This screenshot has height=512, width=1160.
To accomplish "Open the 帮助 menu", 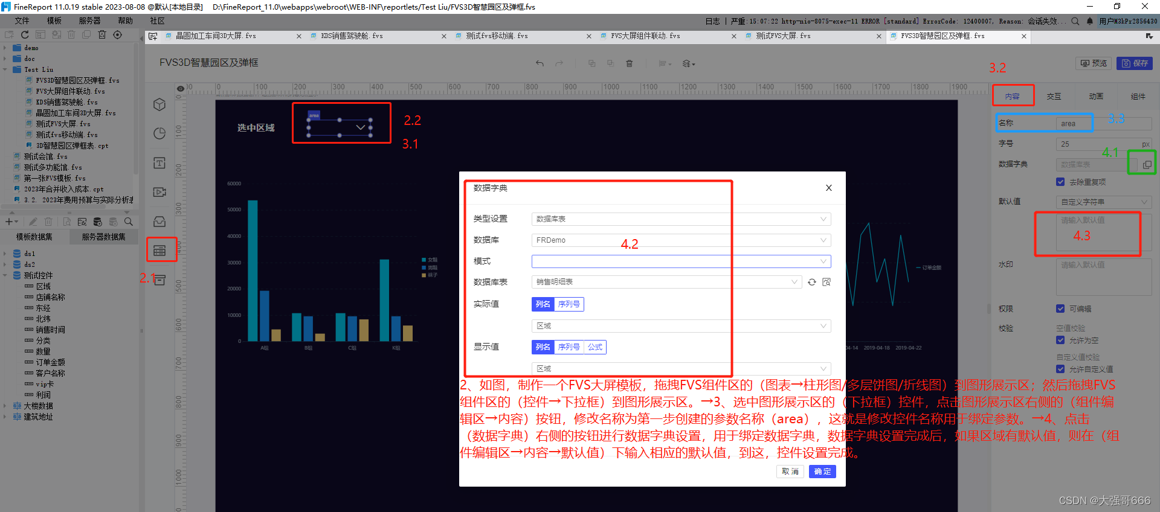I will (x=125, y=21).
